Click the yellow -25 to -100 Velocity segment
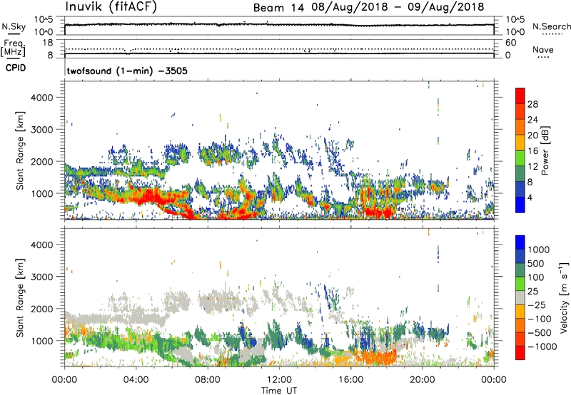This screenshot has height=395, width=571. 520,312
